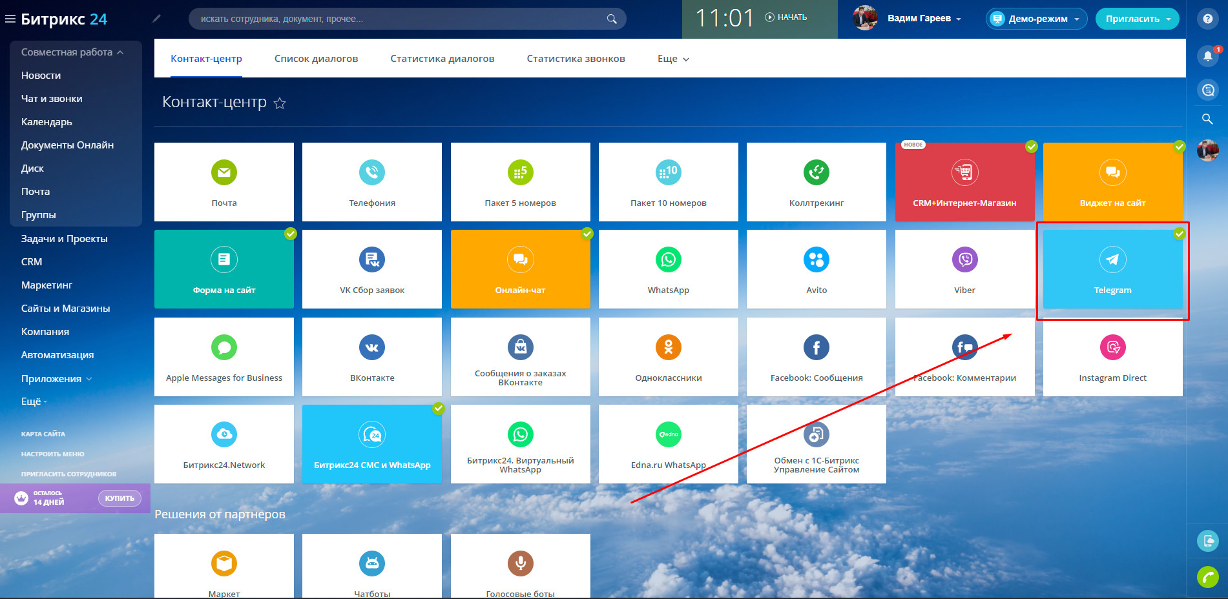The height and width of the screenshot is (599, 1228).
Task: Switch to the Контакт-центр tab
Action: pyautogui.click(x=206, y=59)
